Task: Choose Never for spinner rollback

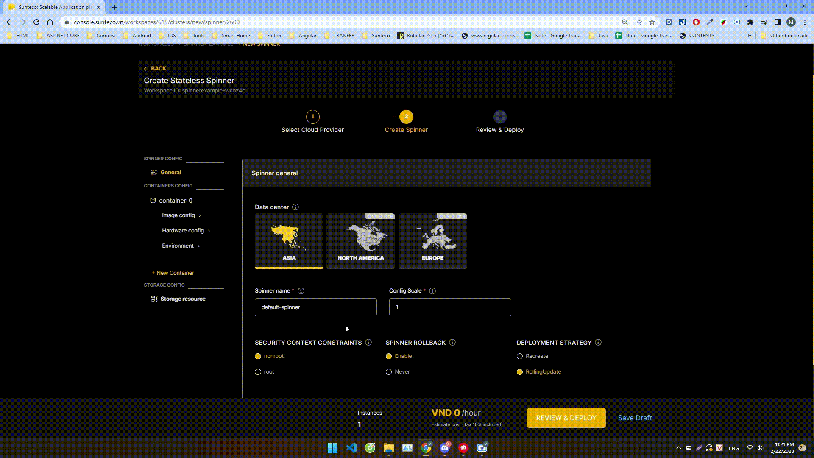Action: 389,372
